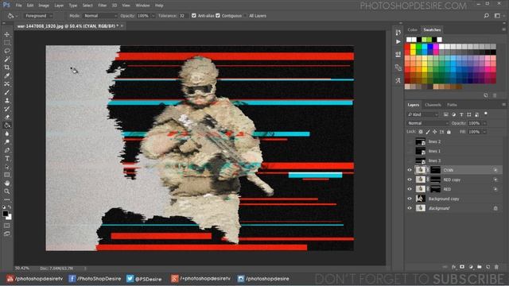Screen dimensions: 509x286
Task: Click the Background copy layer thumbnail
Action: point(421,199)
